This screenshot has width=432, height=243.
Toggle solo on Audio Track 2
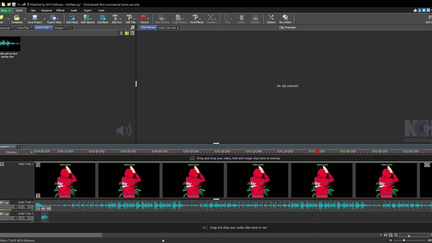click(x=7, y=214)
